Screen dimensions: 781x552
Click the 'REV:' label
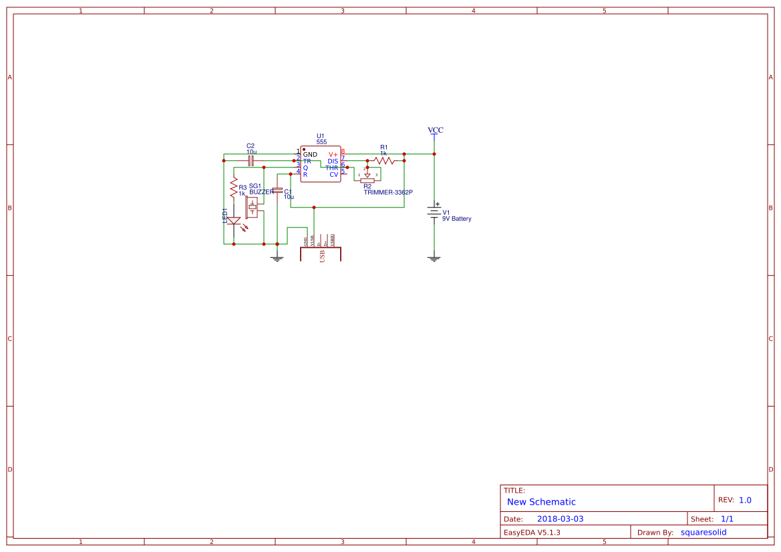[726, 500]
